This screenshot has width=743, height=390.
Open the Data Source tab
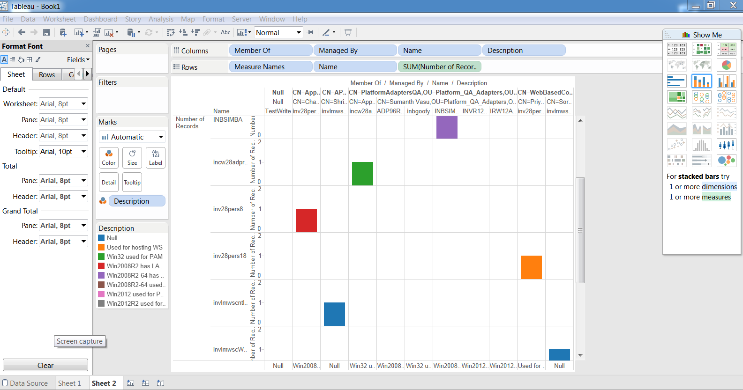point(25,383)
